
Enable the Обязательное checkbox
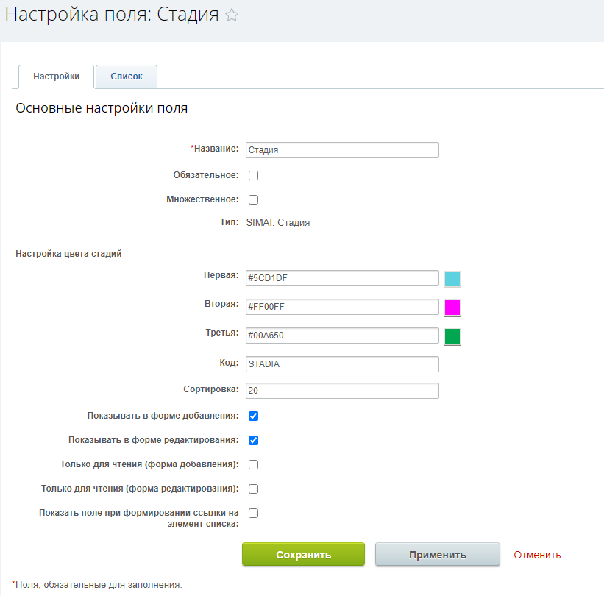(253, 176)
